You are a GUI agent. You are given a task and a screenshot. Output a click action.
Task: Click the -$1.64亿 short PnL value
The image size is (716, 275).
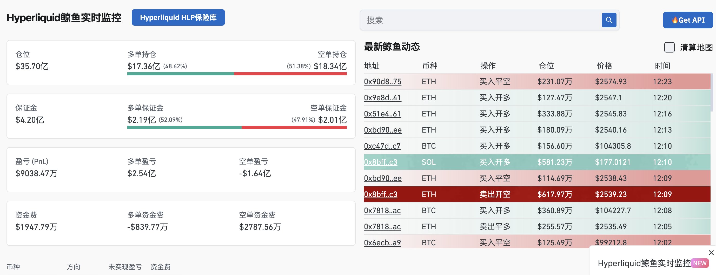click(x=255, y=174)
